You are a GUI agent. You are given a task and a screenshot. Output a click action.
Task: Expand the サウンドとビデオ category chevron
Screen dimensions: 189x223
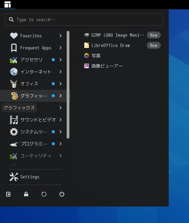coord(60,120)
